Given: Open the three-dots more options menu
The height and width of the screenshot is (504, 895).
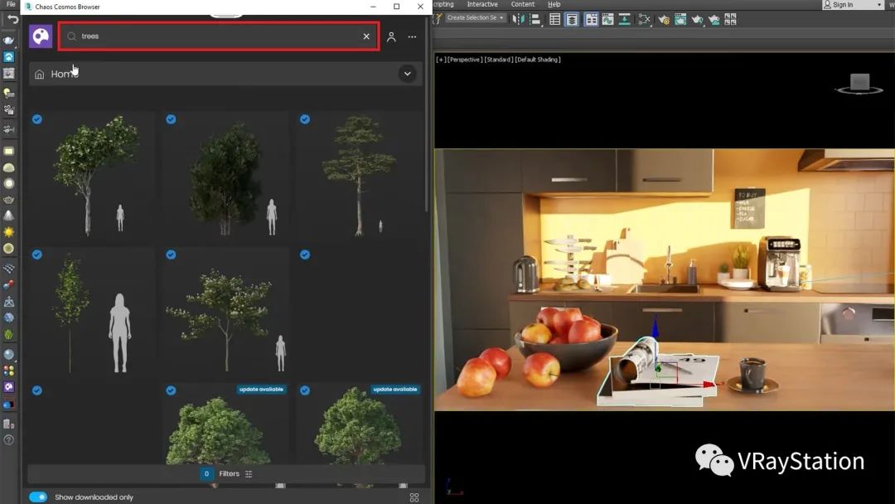Looking at the screenshot, I should [x=412, y=36].
